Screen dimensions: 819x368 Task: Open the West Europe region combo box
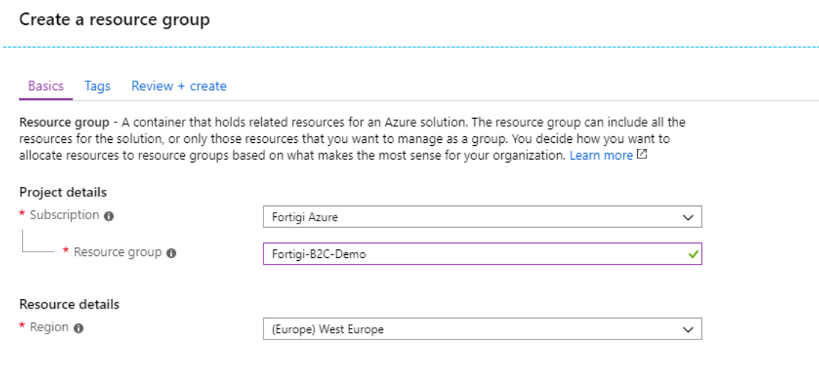pyautogui.click(x=470, y=329)
